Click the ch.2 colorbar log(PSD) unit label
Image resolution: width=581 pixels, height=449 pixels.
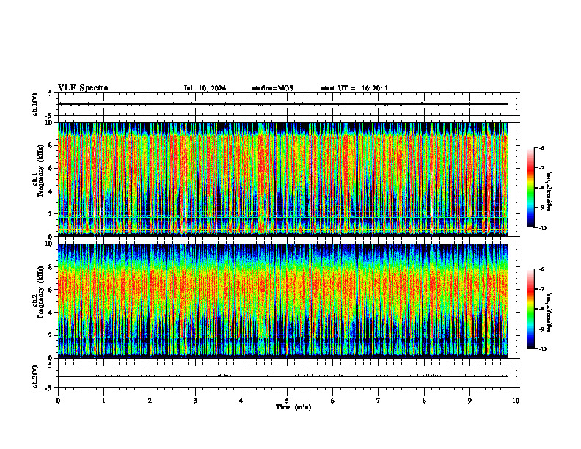point(549,312)
